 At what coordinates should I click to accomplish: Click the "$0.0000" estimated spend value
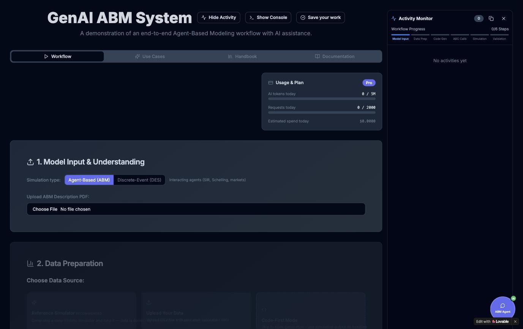click(367, 121)
